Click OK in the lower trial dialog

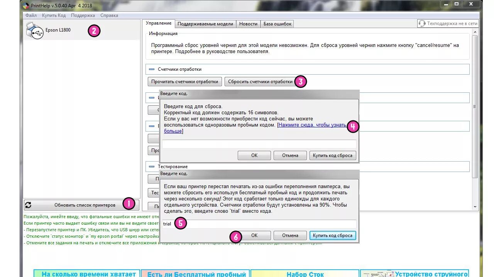coord(254,235)
